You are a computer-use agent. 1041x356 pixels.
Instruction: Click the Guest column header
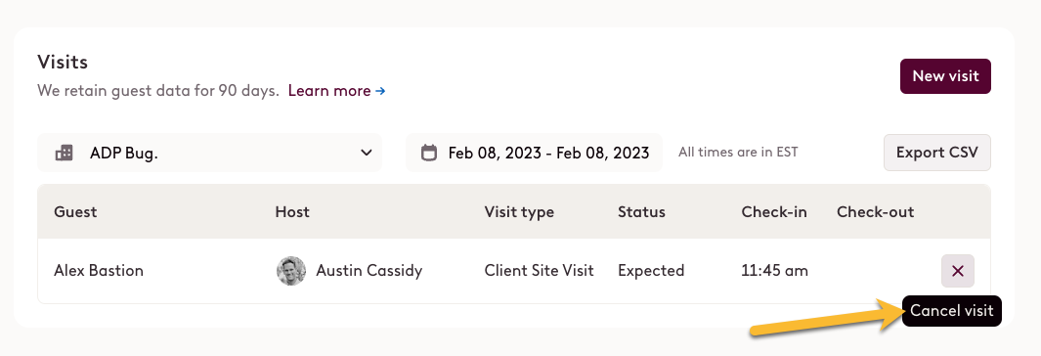coord(75,212)
